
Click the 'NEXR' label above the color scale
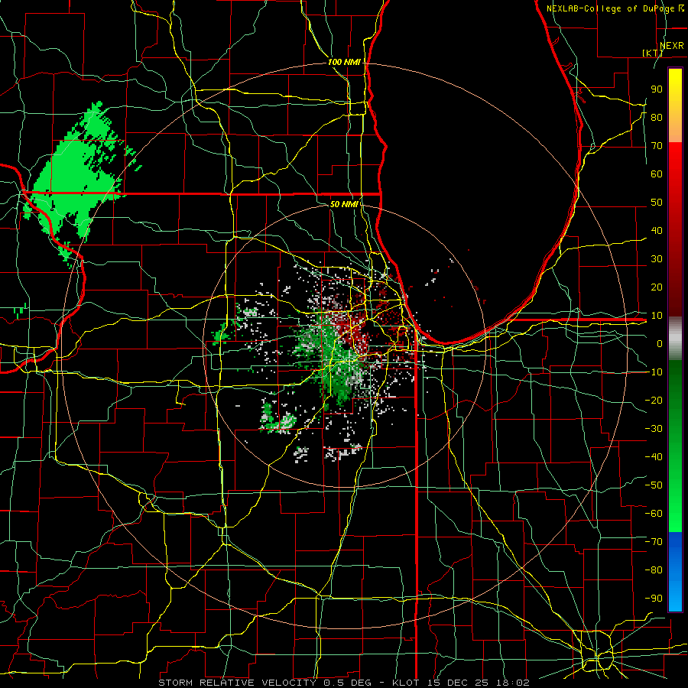[672, 46]
